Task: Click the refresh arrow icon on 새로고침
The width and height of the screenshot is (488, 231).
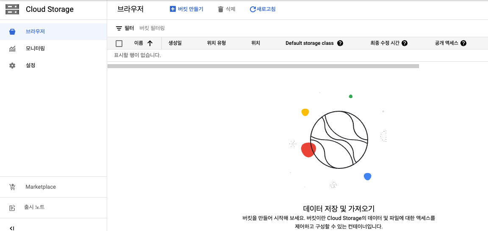Action: click(253, 9)
